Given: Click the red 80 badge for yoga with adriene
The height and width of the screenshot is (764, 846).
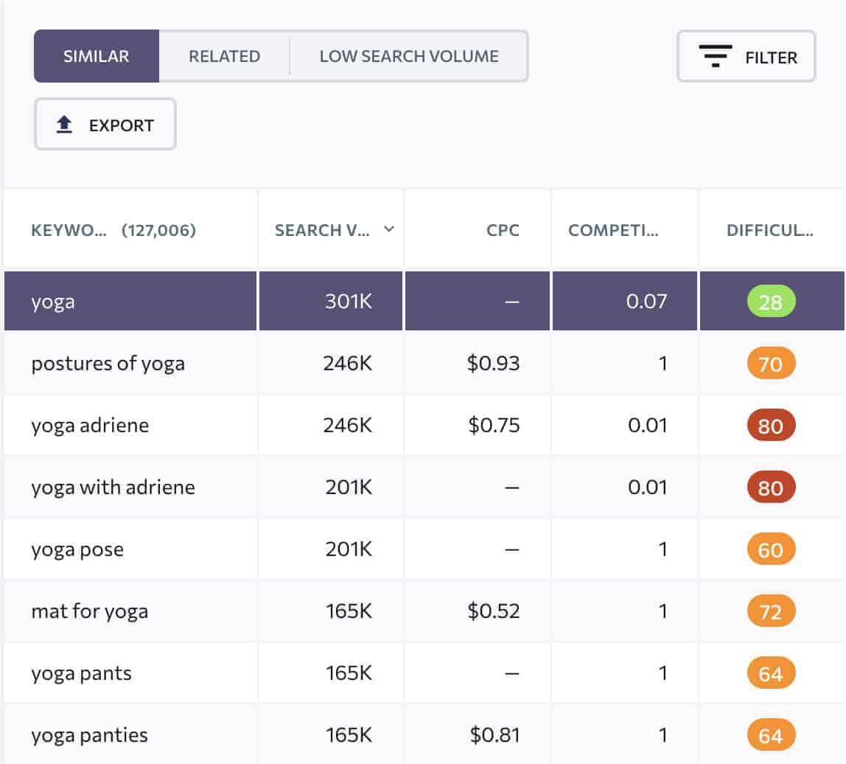Looking at the screenshot, I should click(769, 487).
